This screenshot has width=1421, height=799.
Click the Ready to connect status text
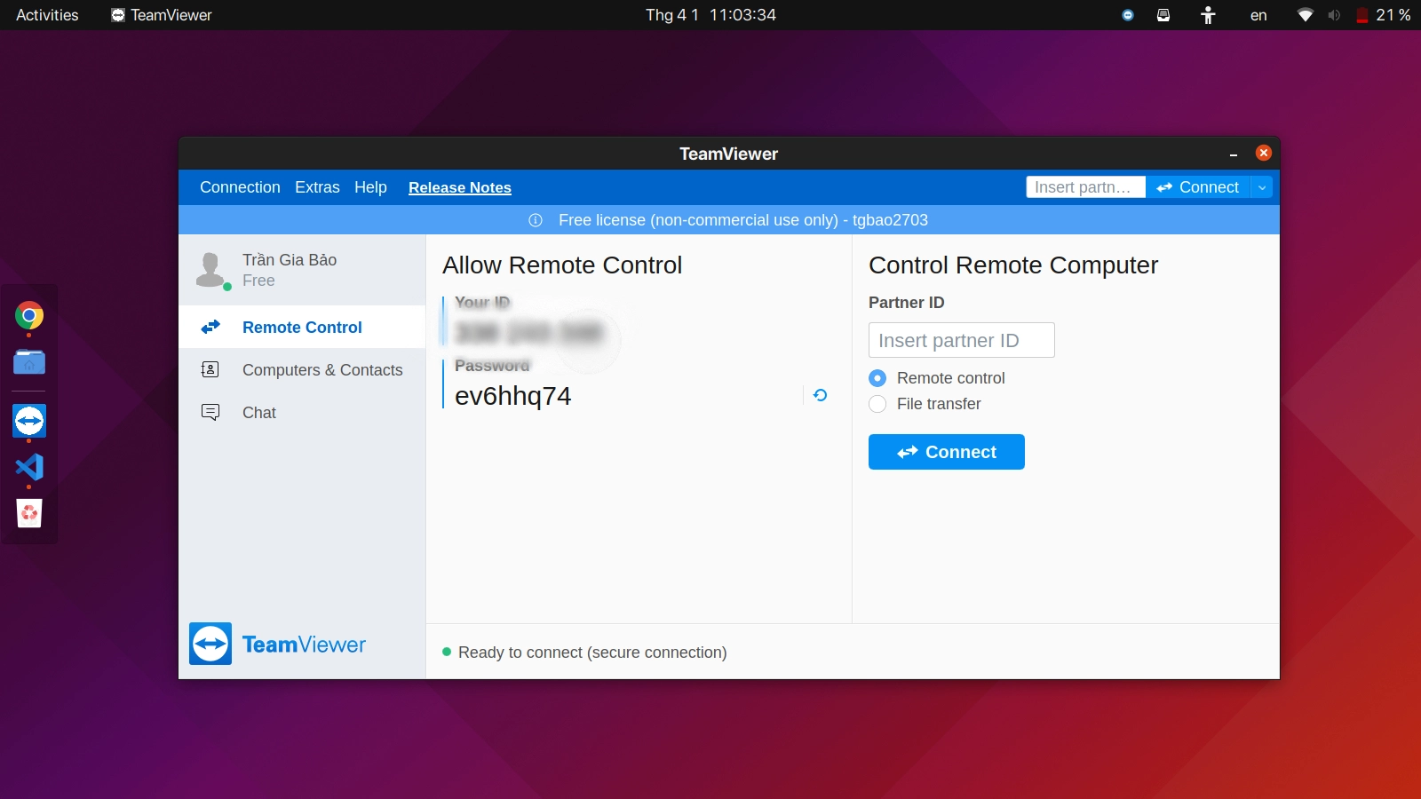[x=592, y=653]
